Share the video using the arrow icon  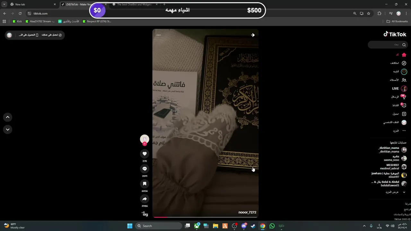click(144, 199)
